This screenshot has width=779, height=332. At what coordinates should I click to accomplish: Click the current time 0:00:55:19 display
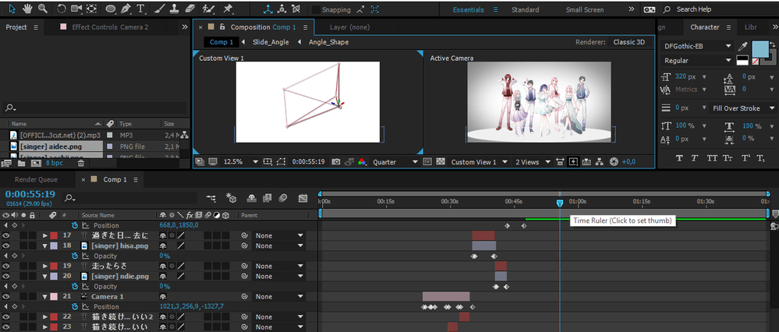30,194
